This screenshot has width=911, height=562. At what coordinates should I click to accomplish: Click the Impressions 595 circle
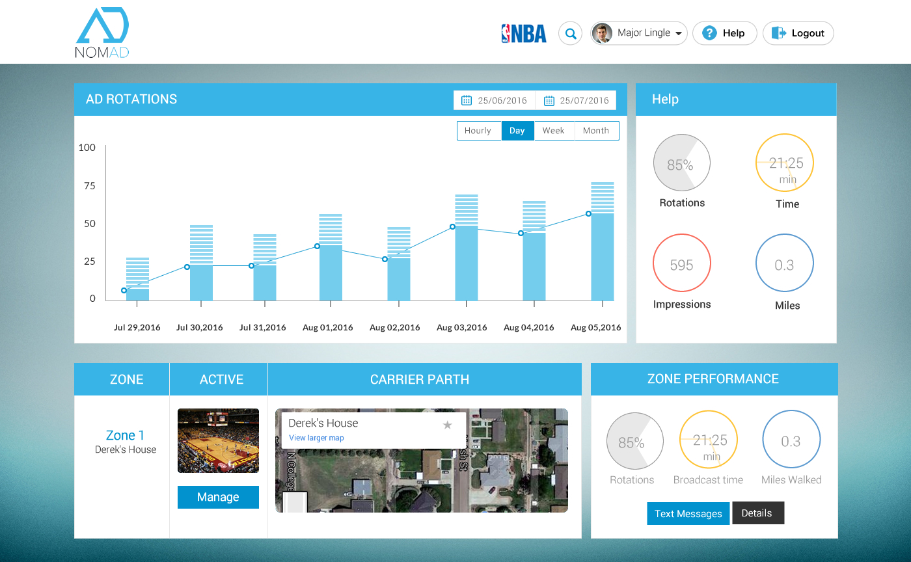681,264
